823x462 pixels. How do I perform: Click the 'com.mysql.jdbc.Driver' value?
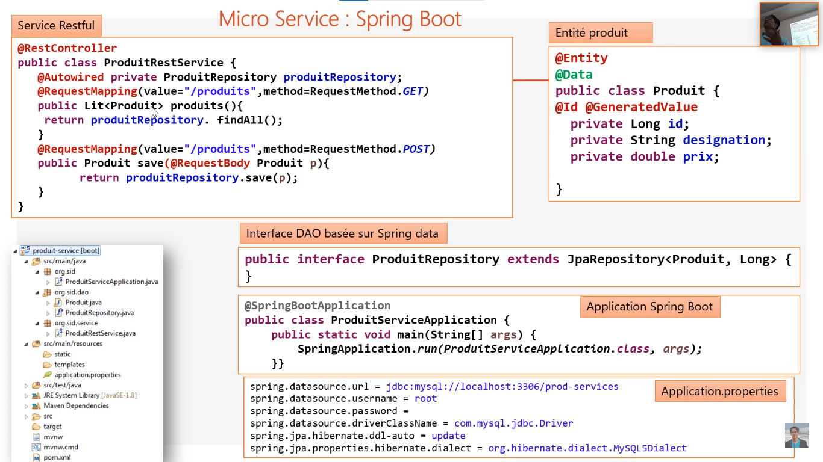514,423
